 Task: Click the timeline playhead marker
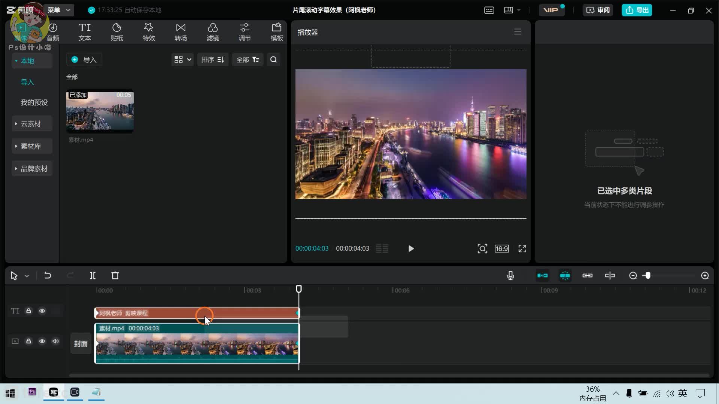(299, 289)
